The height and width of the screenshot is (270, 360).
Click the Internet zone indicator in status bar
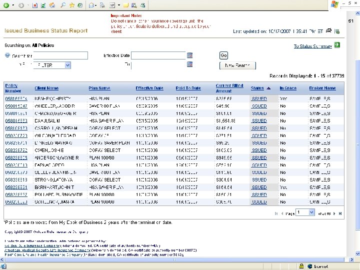pos(318,266)
